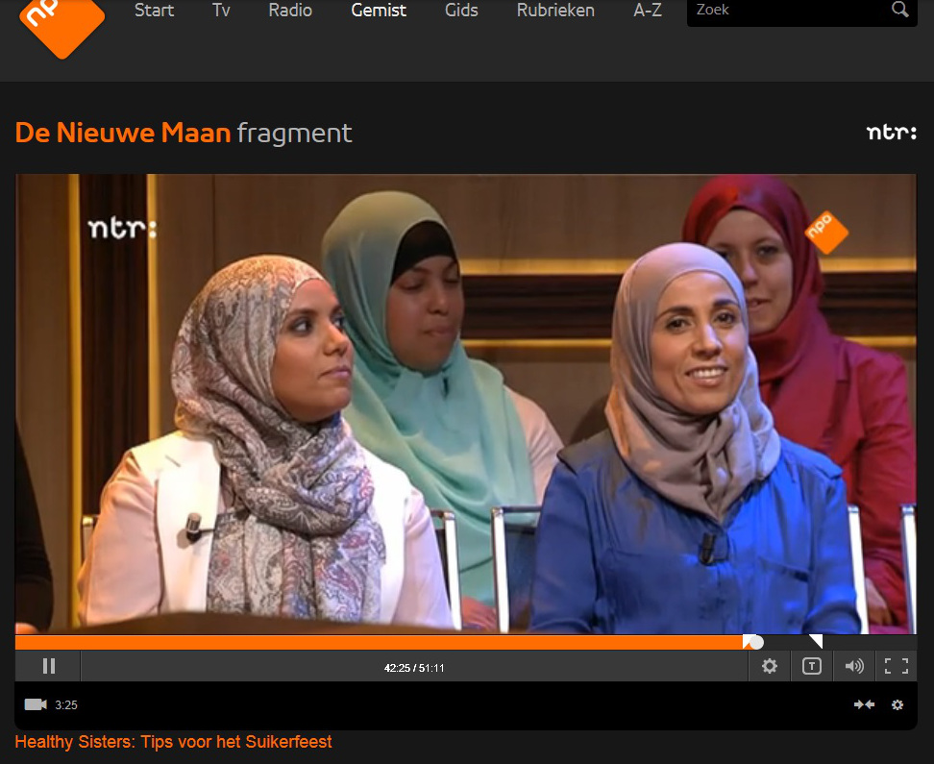Click the video frame
Screen dimensions: 934x764
(466, 404)
